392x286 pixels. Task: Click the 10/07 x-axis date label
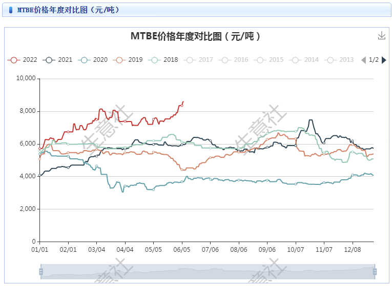[296, 250]
